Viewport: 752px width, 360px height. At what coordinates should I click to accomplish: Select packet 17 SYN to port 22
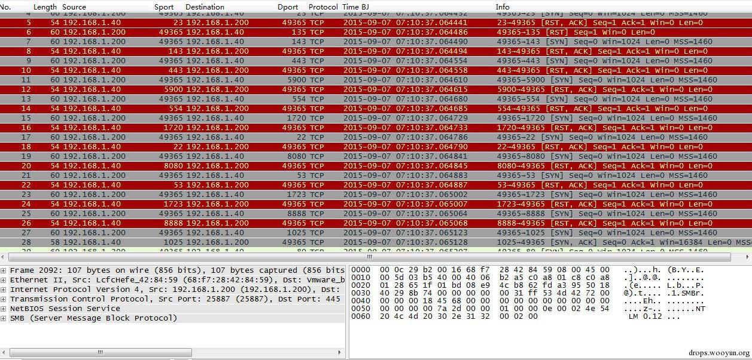pos(376,137)
